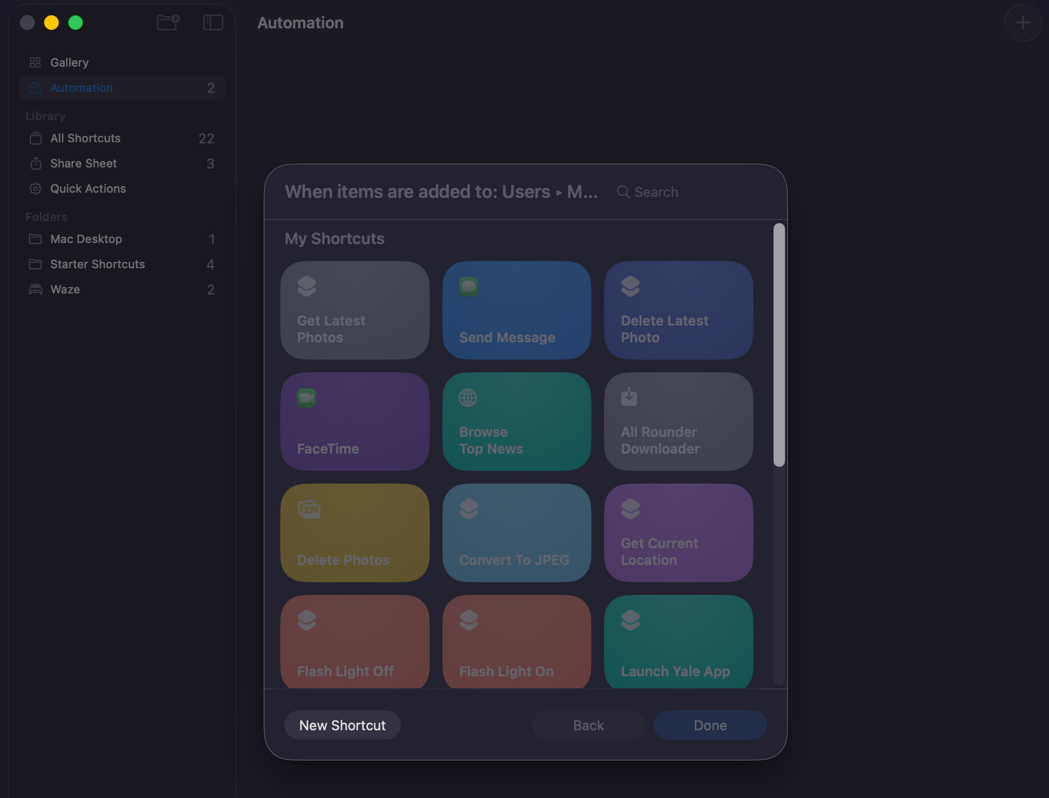Open All Shortcuts from the Library
This screenshot has width=1049, height=798.
click(86, 138)
